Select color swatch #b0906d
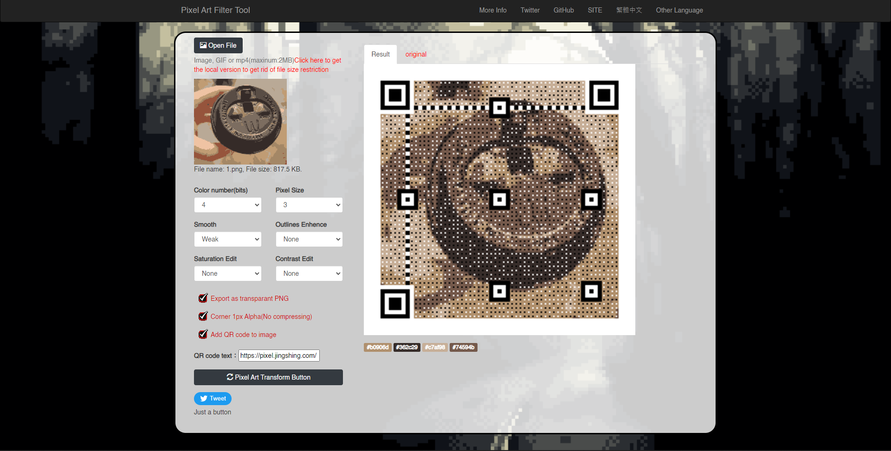 (378, 347)
